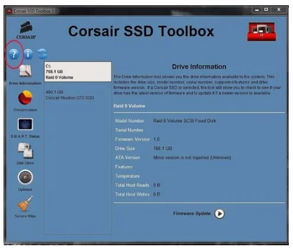Click the Firmware Version 1.0 value
This screenshot has width=293, height=250.
pyautogui.click(x=156, y=139)
